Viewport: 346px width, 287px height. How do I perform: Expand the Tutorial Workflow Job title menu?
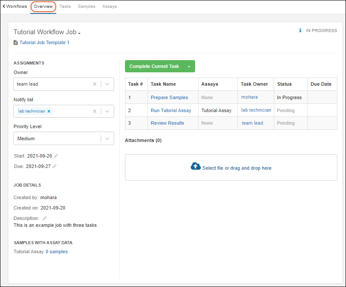[x=79, y=33]
